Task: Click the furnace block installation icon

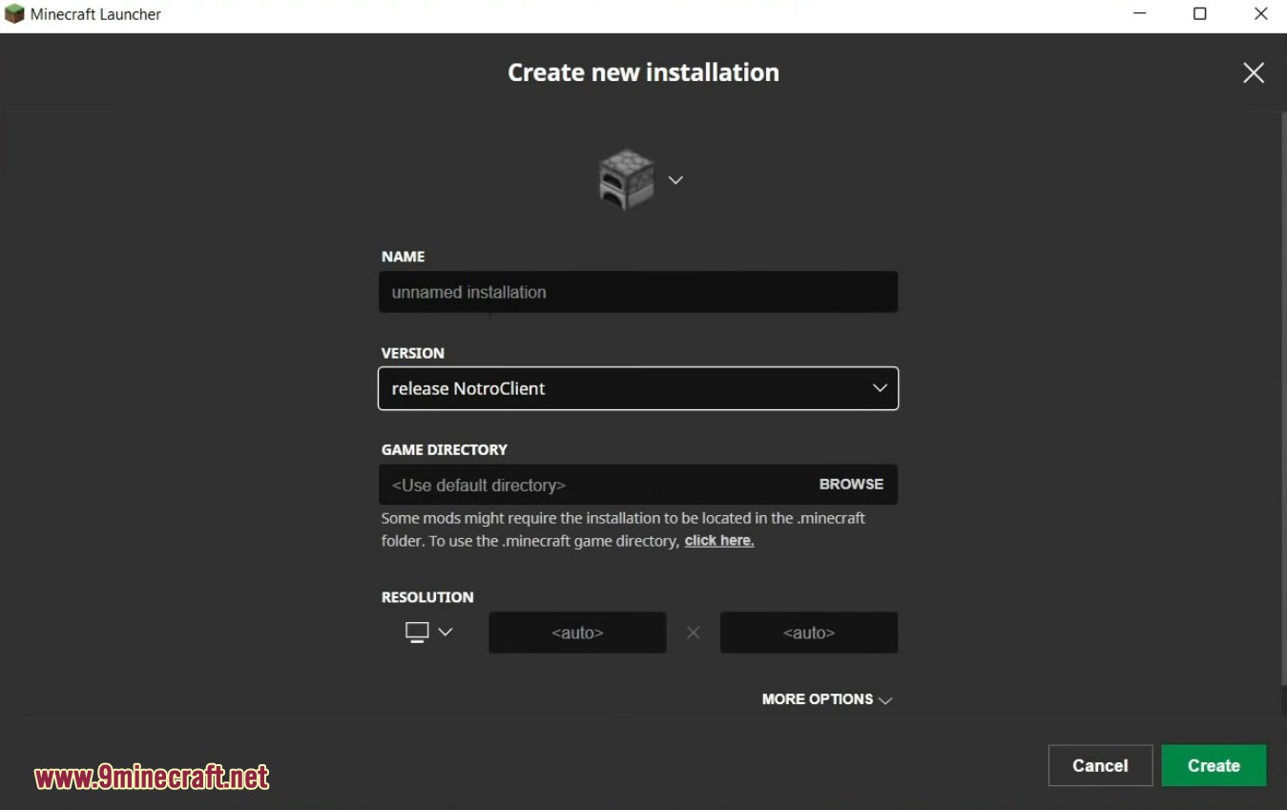Action: pos(627,178)
